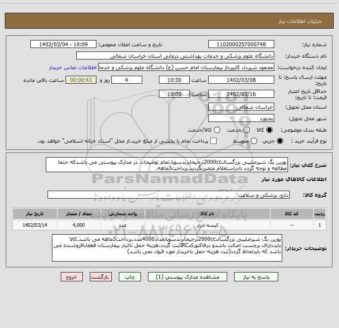339x328 pixels.
Task: Select the جزیی purchase type radio
Action: tap(280, 141)
